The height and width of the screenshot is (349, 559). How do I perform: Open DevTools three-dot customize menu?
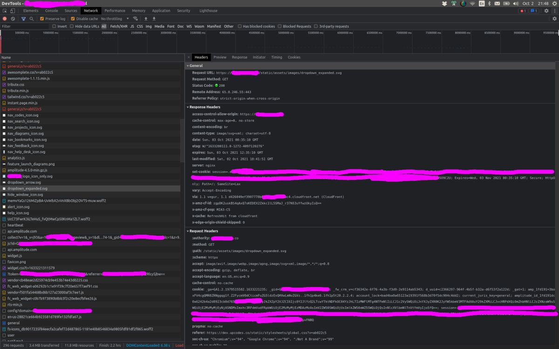[554, 11]
